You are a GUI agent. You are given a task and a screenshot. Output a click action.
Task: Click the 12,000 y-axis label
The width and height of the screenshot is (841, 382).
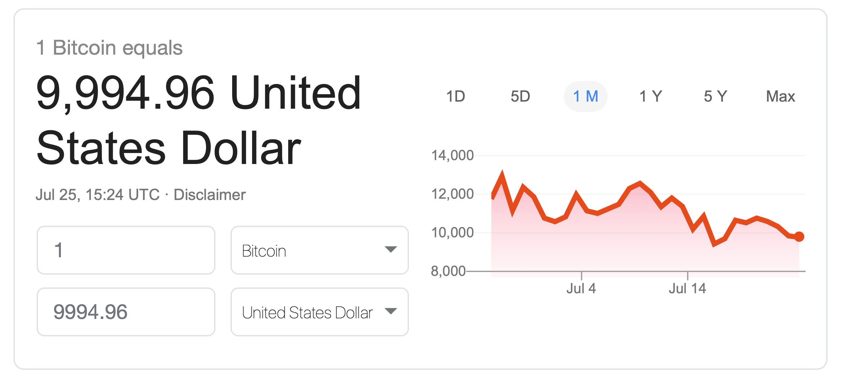(452, 194)
